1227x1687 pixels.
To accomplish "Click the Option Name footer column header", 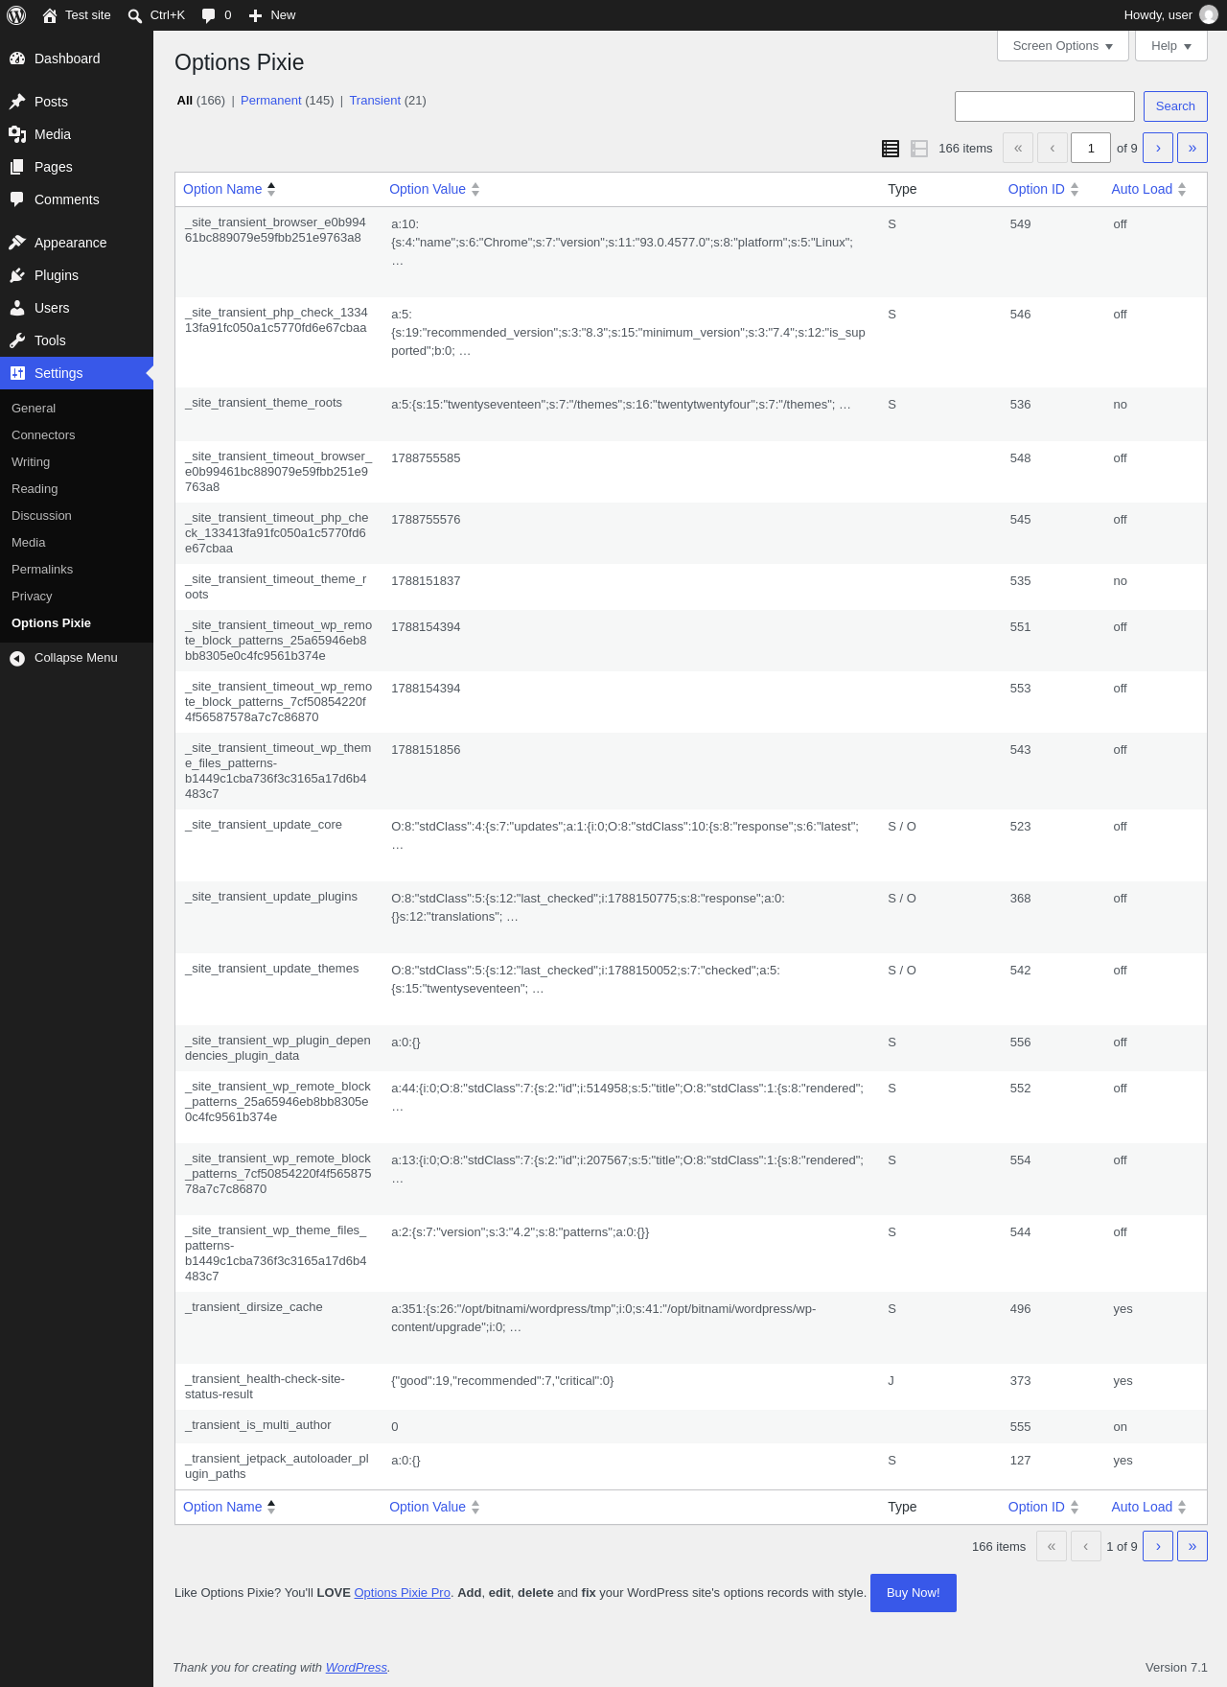I will click(x=222, y=1508).
